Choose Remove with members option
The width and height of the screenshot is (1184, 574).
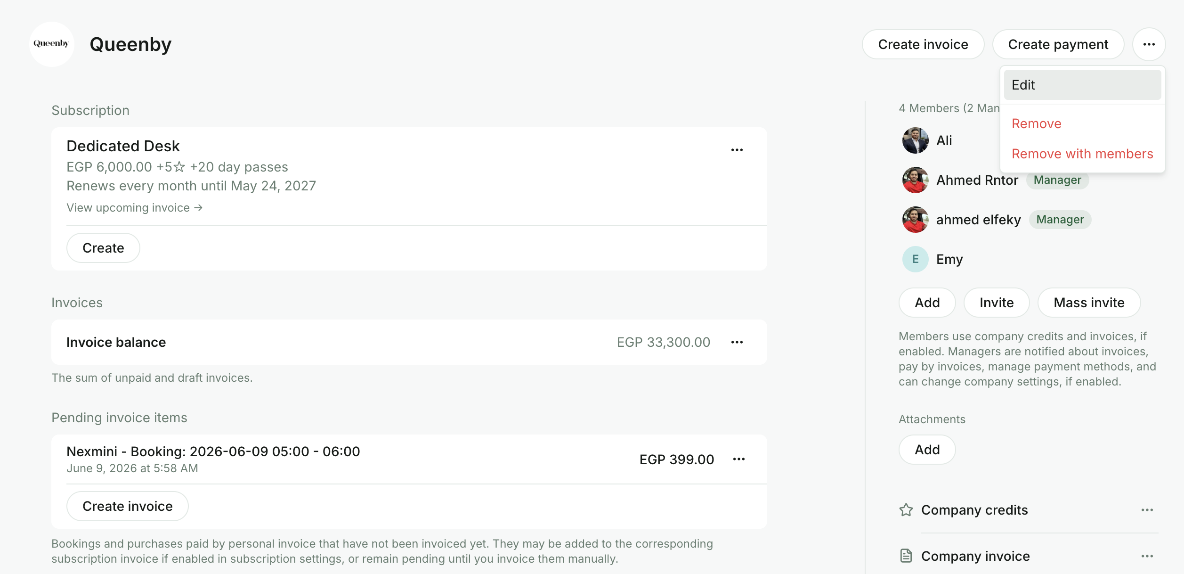1082,154
